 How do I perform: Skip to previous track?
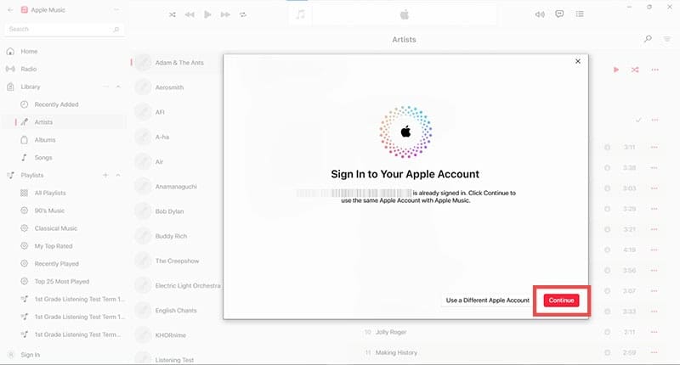coord(190,14)
